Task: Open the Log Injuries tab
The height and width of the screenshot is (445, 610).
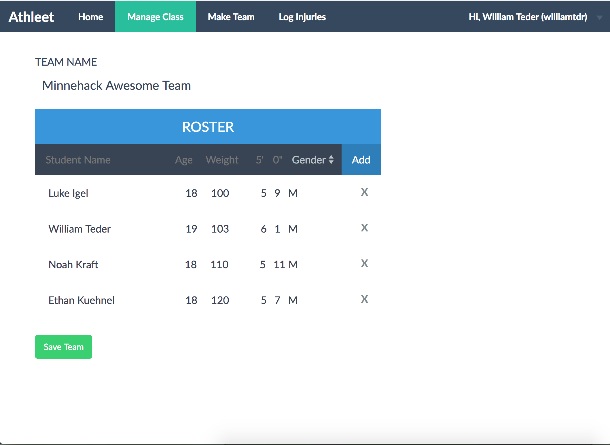Action: point(302,17)
